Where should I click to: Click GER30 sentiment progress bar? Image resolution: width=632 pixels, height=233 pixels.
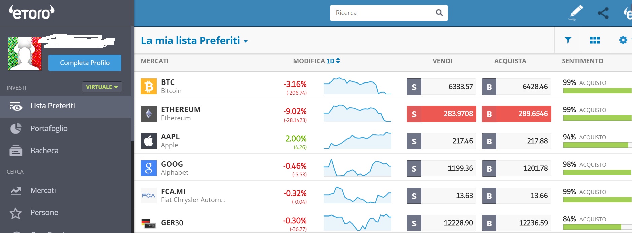(597, 227)
